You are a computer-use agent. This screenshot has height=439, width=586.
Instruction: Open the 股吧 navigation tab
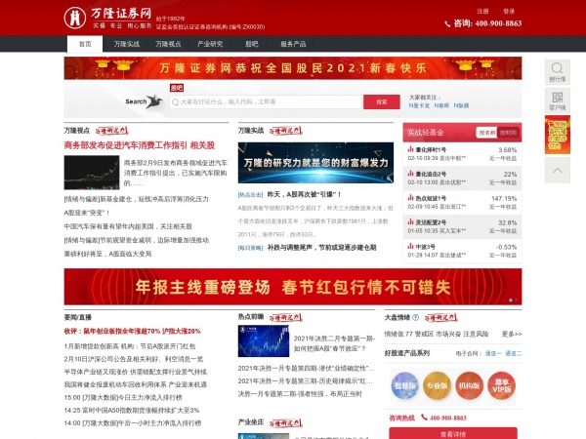tap(252, 44)
